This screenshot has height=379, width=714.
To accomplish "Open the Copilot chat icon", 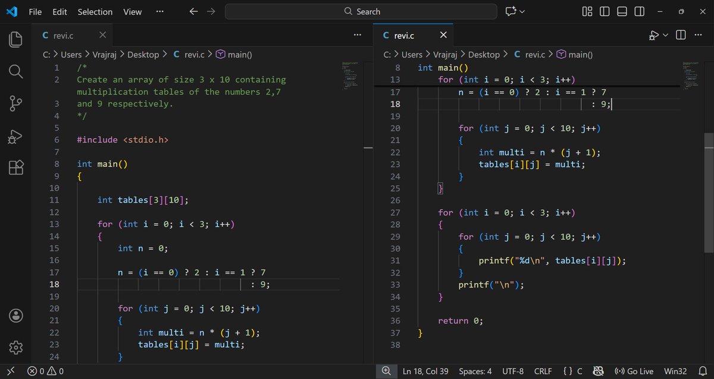I will 511,11.
